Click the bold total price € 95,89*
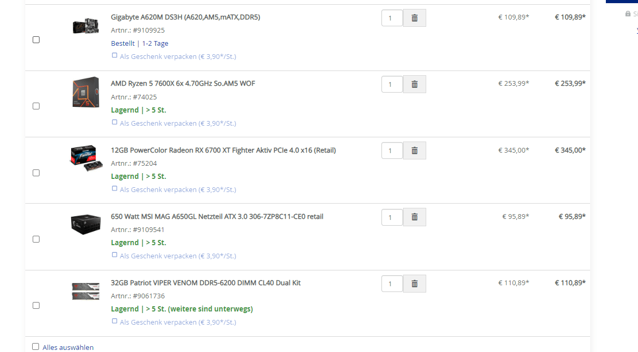This screenshot has height=352, width=638. pos(572,216)
